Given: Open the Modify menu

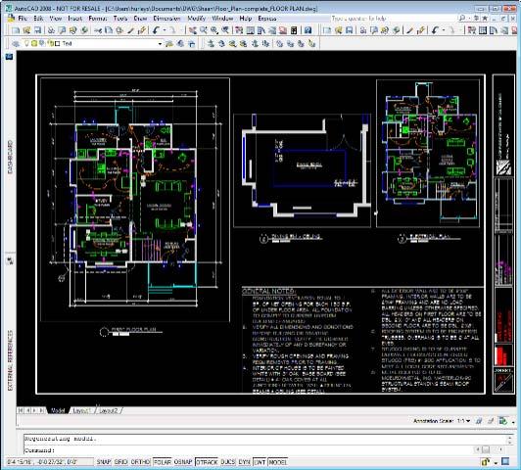Looking at the screenshot, I should coord(197,19).
